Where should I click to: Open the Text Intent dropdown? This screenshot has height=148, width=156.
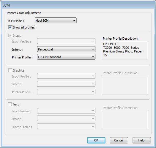click(x=66, y=118)
